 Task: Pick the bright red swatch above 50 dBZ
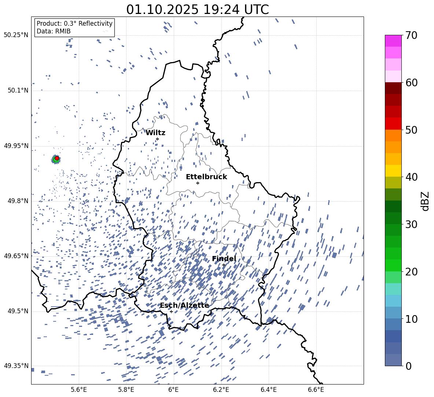point(393,123)
